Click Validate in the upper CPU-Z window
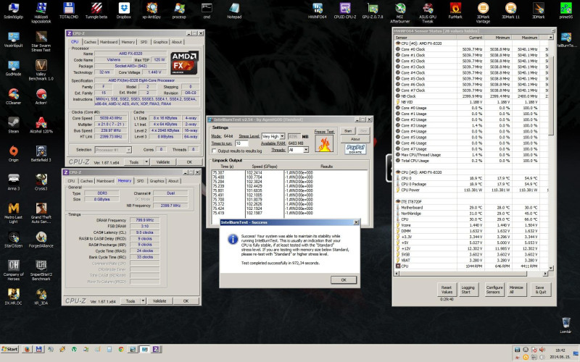Screen dimensions: 580x362 (x=162, y=161)
